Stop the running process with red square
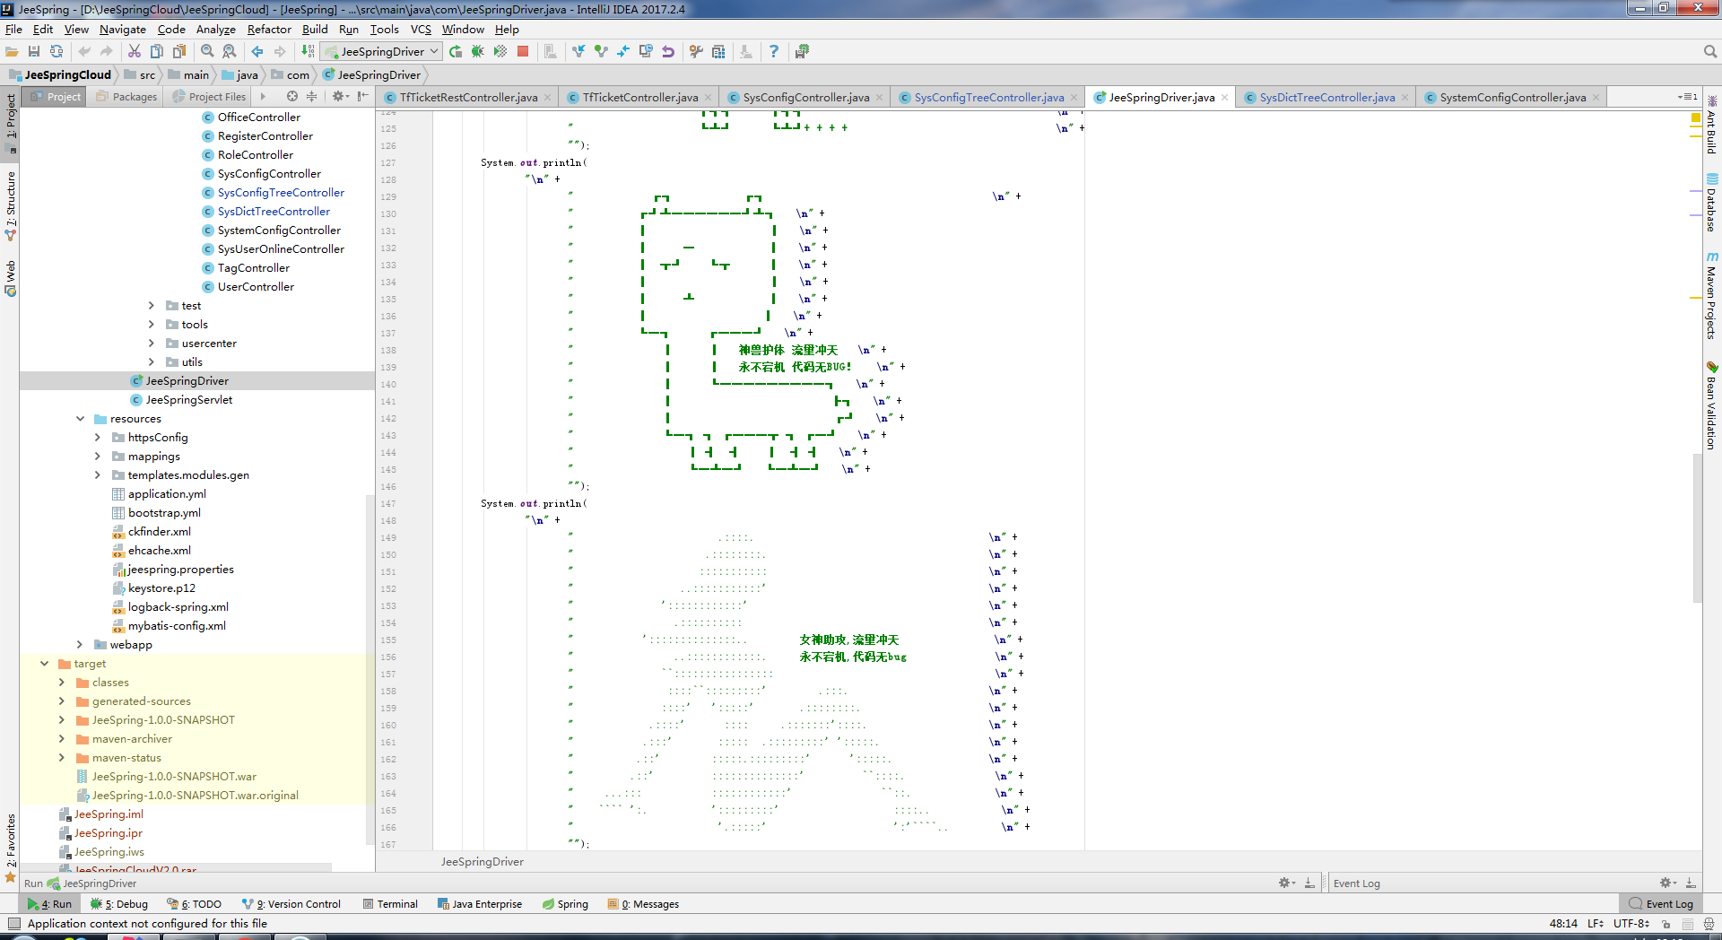Viewport: 1722px width, 940px height. 523,51
